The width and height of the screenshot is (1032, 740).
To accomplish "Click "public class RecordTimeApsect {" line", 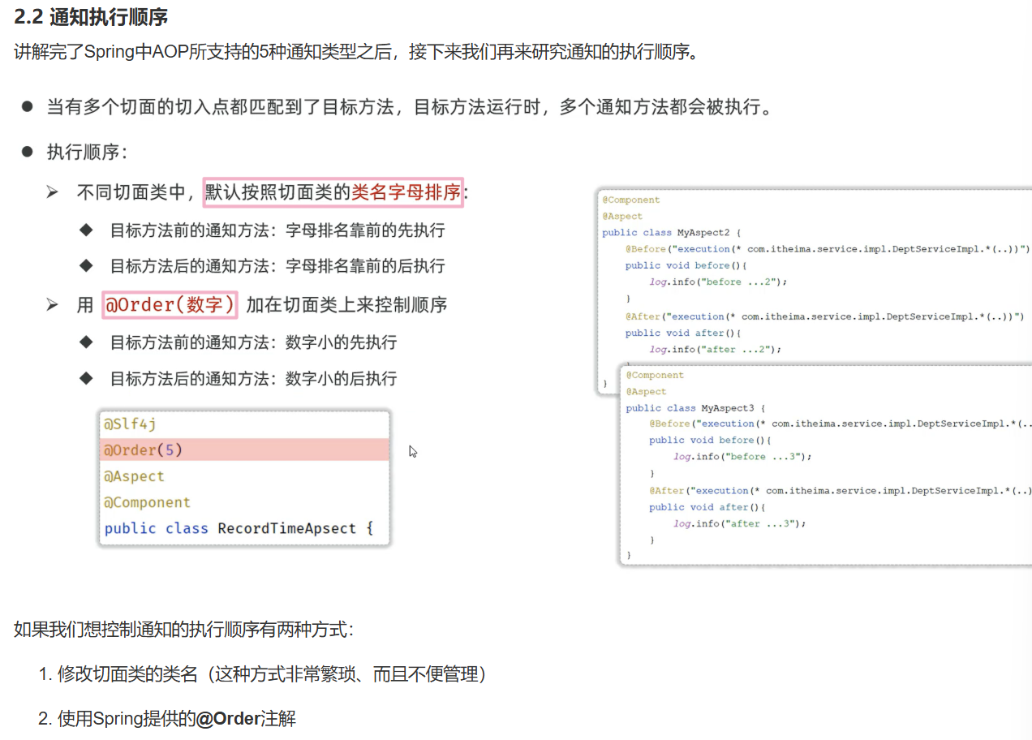I will (239, 528).
